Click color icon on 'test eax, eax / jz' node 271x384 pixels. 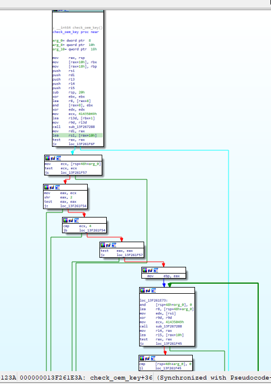pos(103,245)
